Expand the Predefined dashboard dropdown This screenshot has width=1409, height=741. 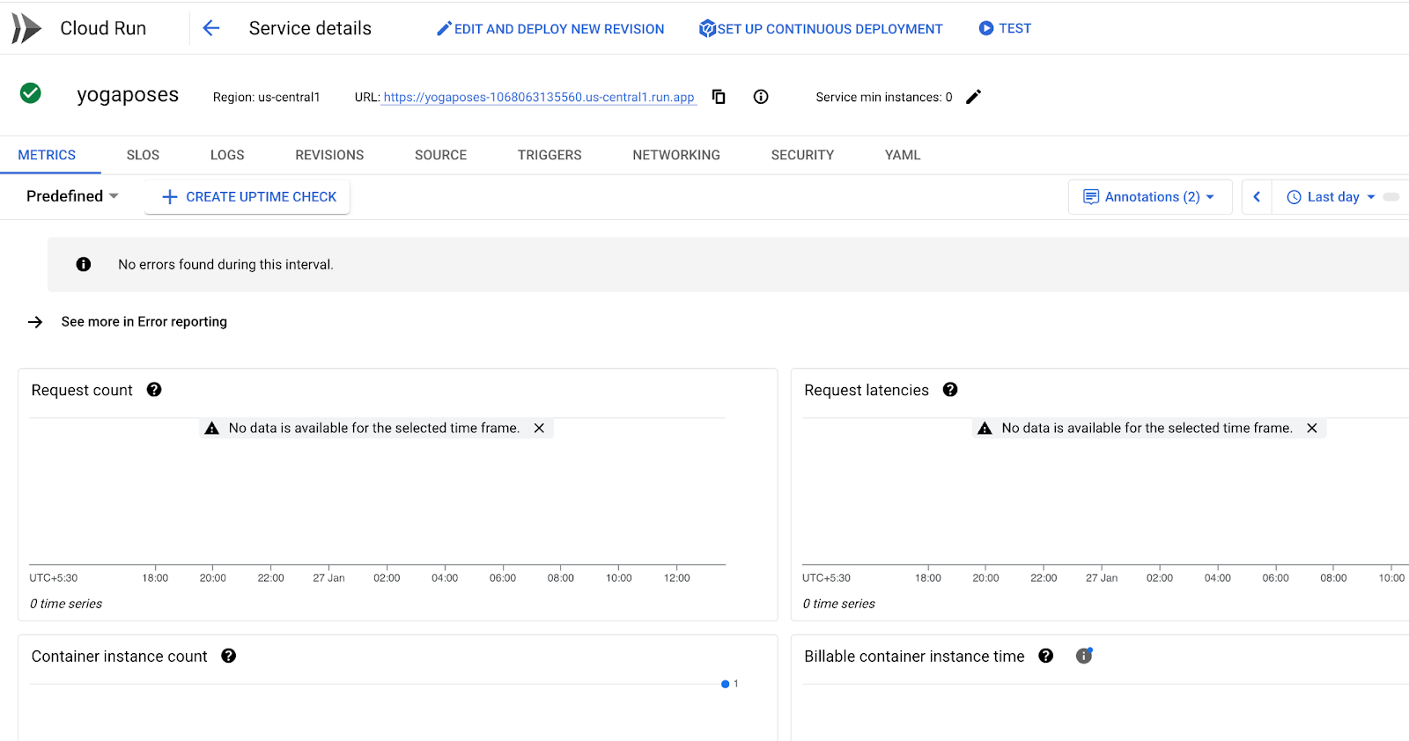click(72, 196)
